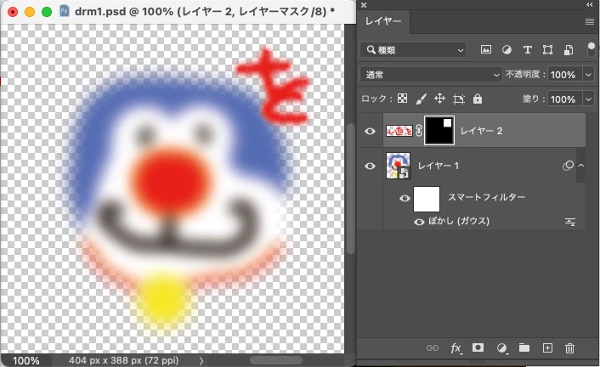
Task: Click the レイヤー 1 layer name
Action: (439, 166)
